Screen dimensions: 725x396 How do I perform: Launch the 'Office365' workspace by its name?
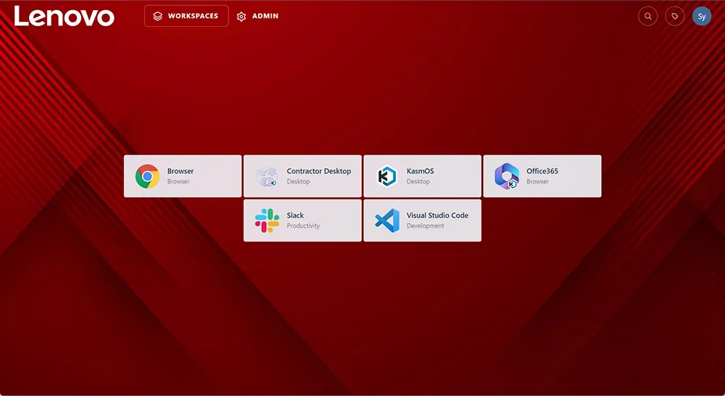point(542,171)
